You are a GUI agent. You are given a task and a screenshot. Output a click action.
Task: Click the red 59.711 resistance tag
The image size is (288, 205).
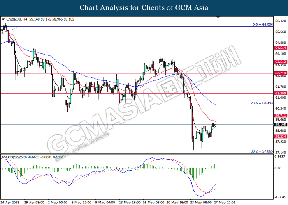click(279, 116)
